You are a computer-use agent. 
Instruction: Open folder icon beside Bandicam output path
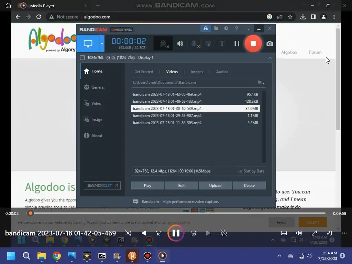(260, 82)
